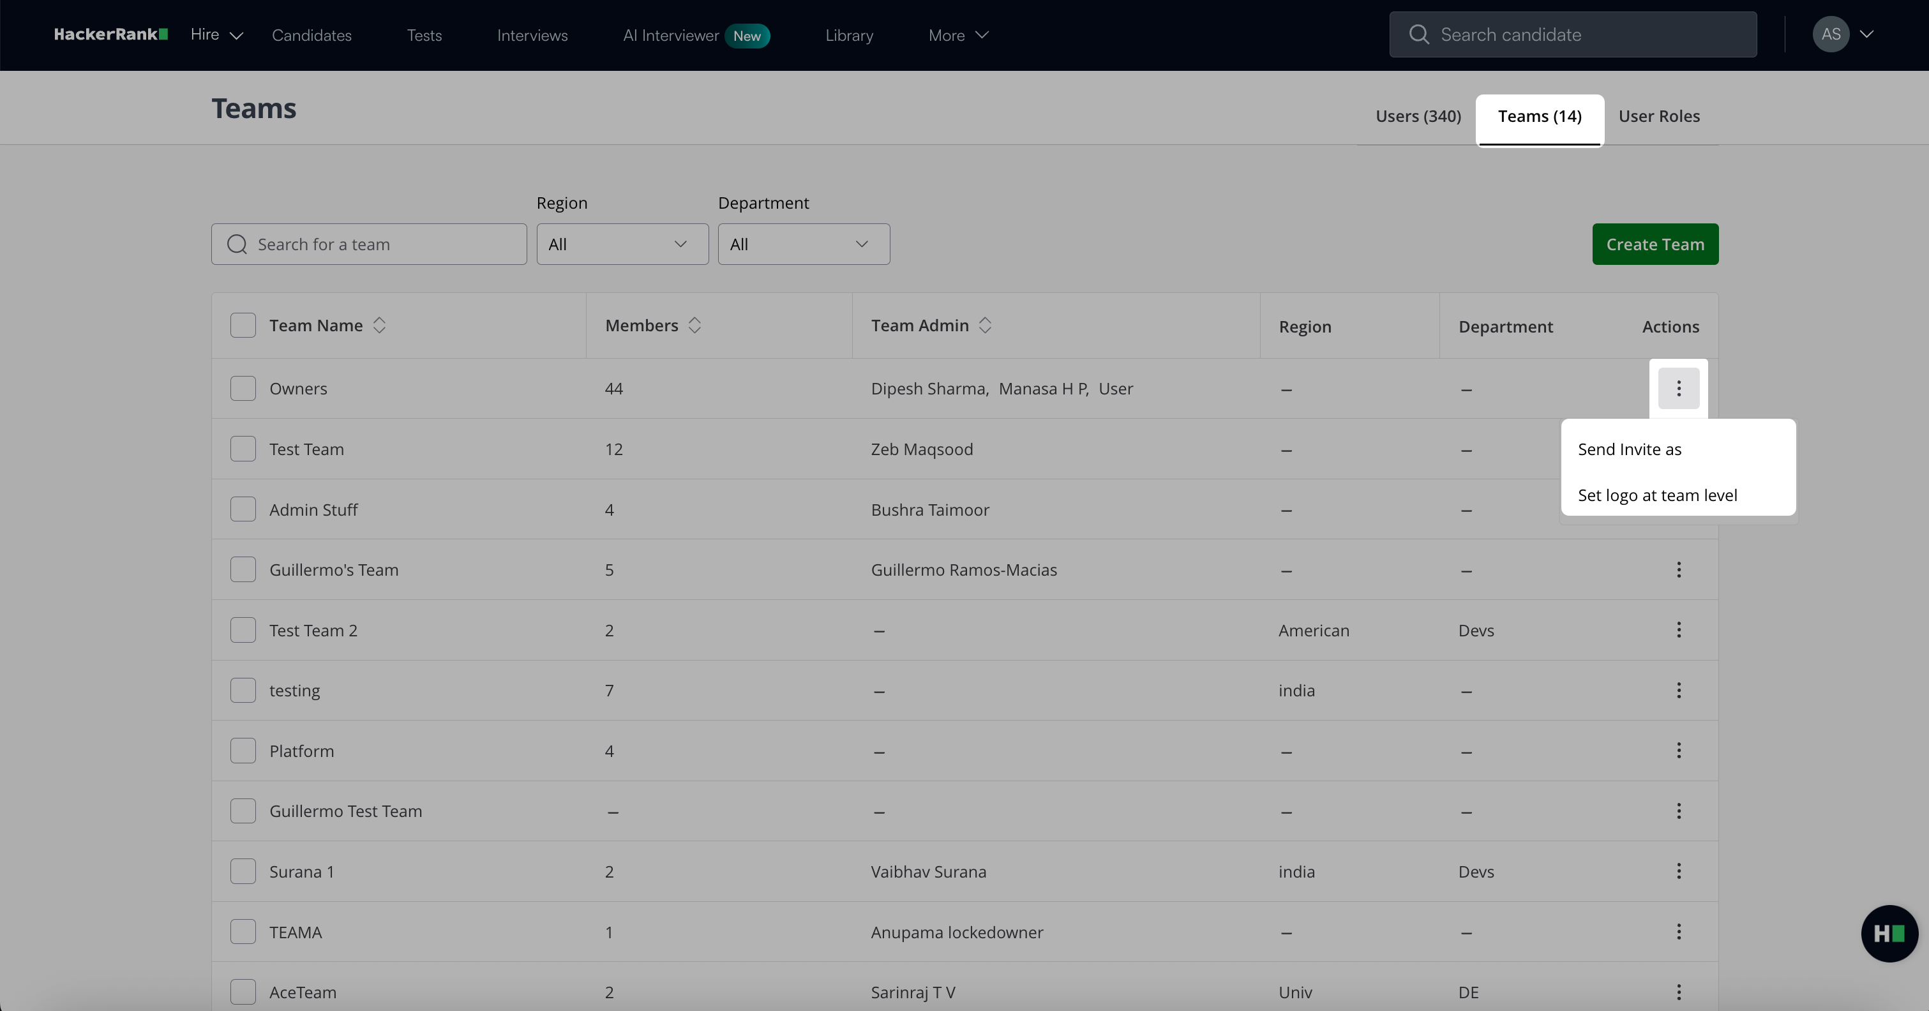Click the three-dot actions icon for Owners
The image size is (1929, 1011).
(1678, 388)
